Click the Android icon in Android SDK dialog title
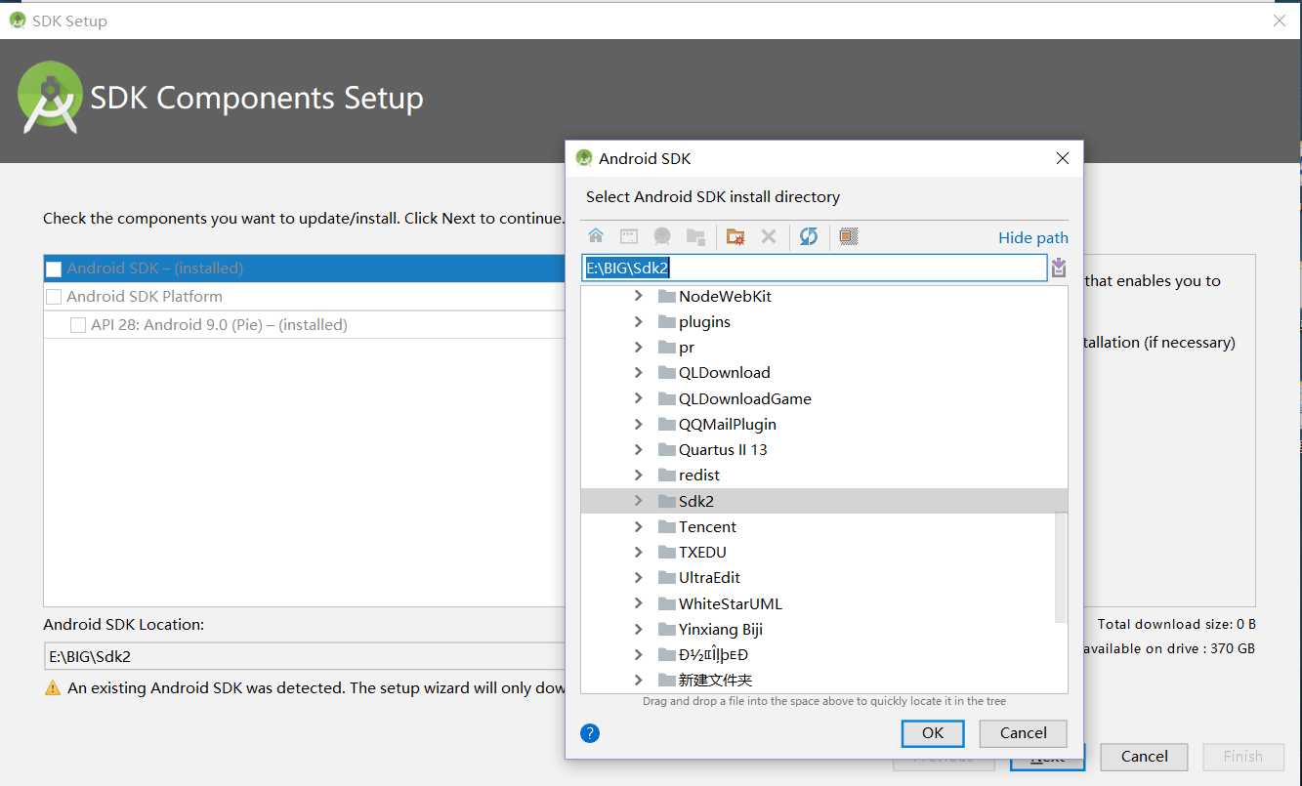Image resolution: width=1302 pixels, height=786 pixels. tap(584, 158)
